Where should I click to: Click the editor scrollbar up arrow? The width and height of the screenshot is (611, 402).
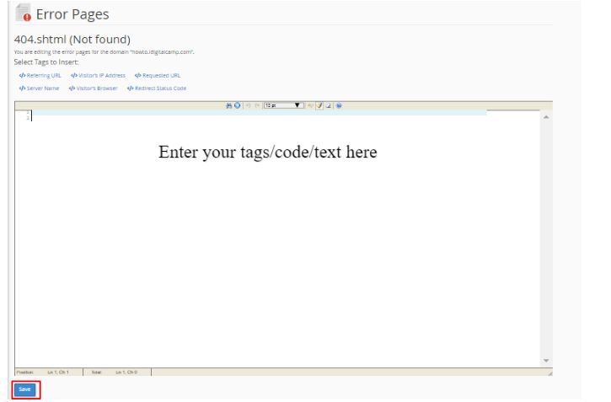tap(546, 117)
